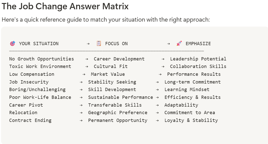Click the target dart emoji icon
Image resolution: width=268 pixels, height=144 pixels.
[x=12, y=44]
